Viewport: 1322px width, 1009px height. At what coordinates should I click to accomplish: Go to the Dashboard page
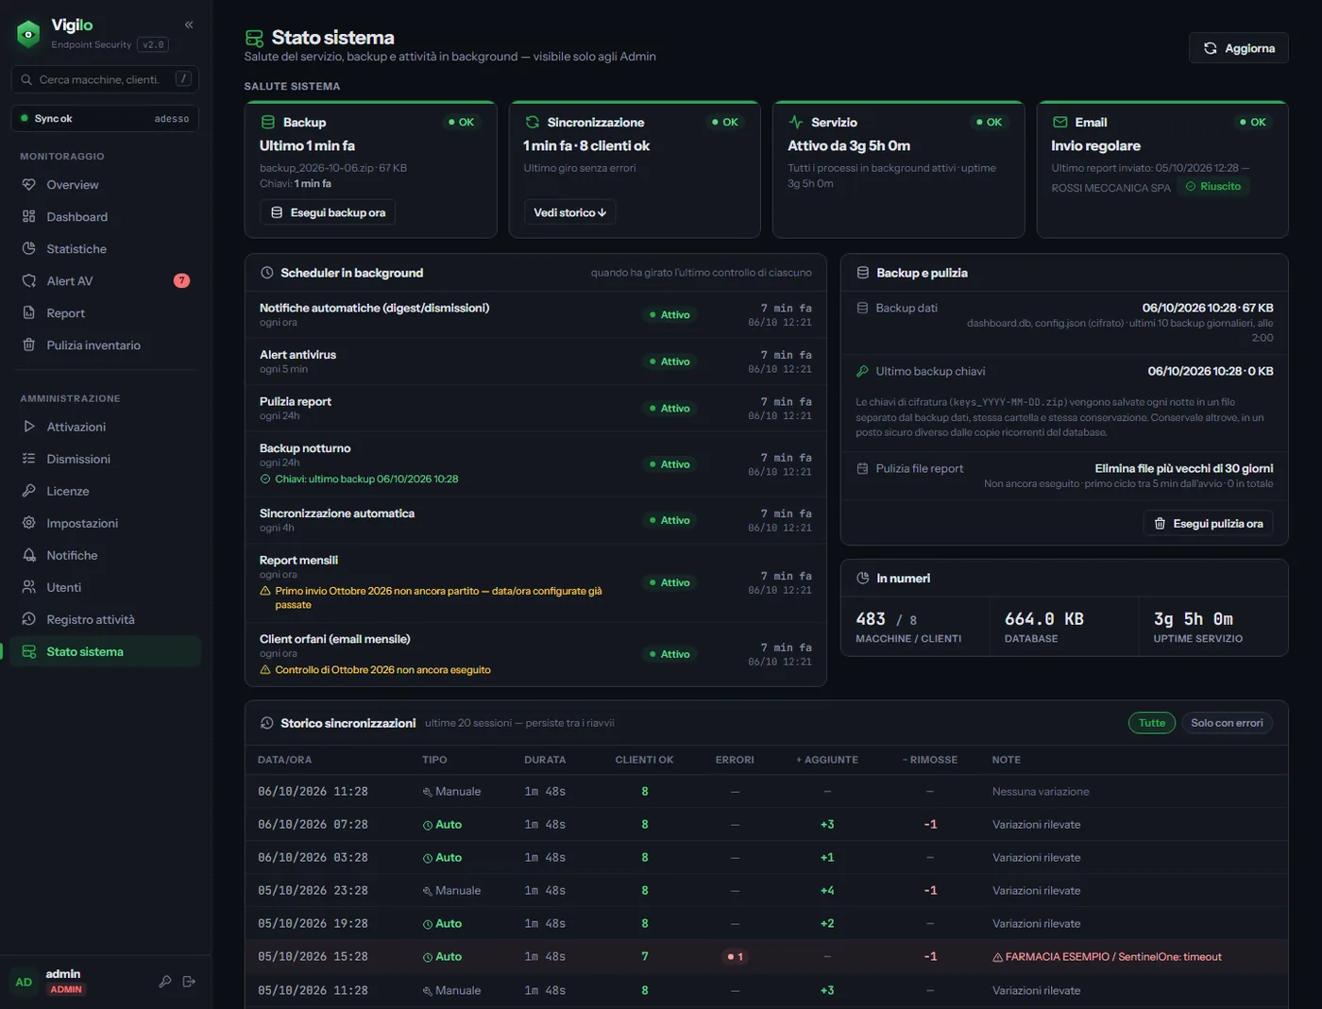(105, 217)
